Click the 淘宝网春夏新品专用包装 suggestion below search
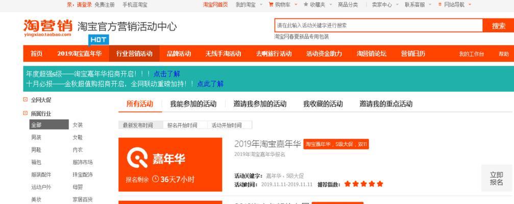The image size is (514, 204). click(302, 37)
